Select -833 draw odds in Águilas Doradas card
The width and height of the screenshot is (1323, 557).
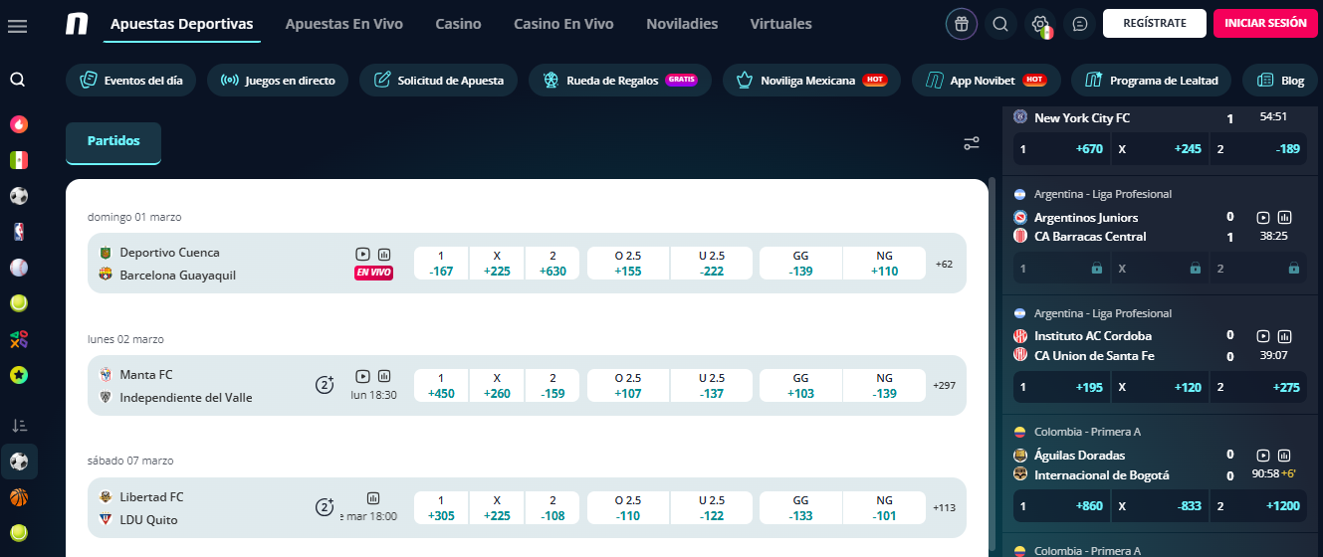pyautogui.click(x=1158, y=505)
